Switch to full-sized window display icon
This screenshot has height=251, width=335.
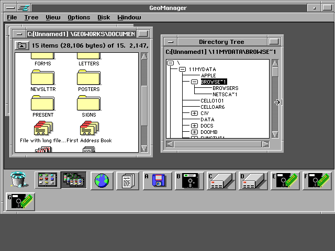pyautogui.click(x=48, y=180)
